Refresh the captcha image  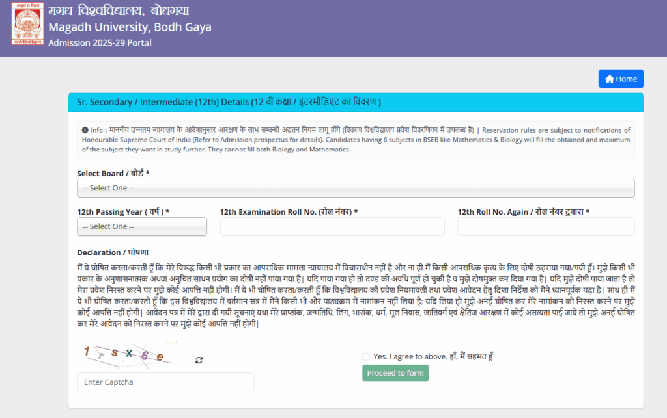click(x=199, y=360)
